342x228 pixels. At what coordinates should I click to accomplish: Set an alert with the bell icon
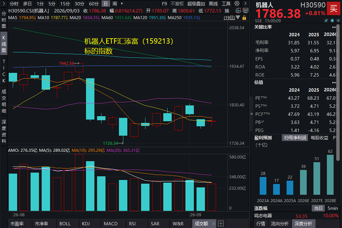332,20
